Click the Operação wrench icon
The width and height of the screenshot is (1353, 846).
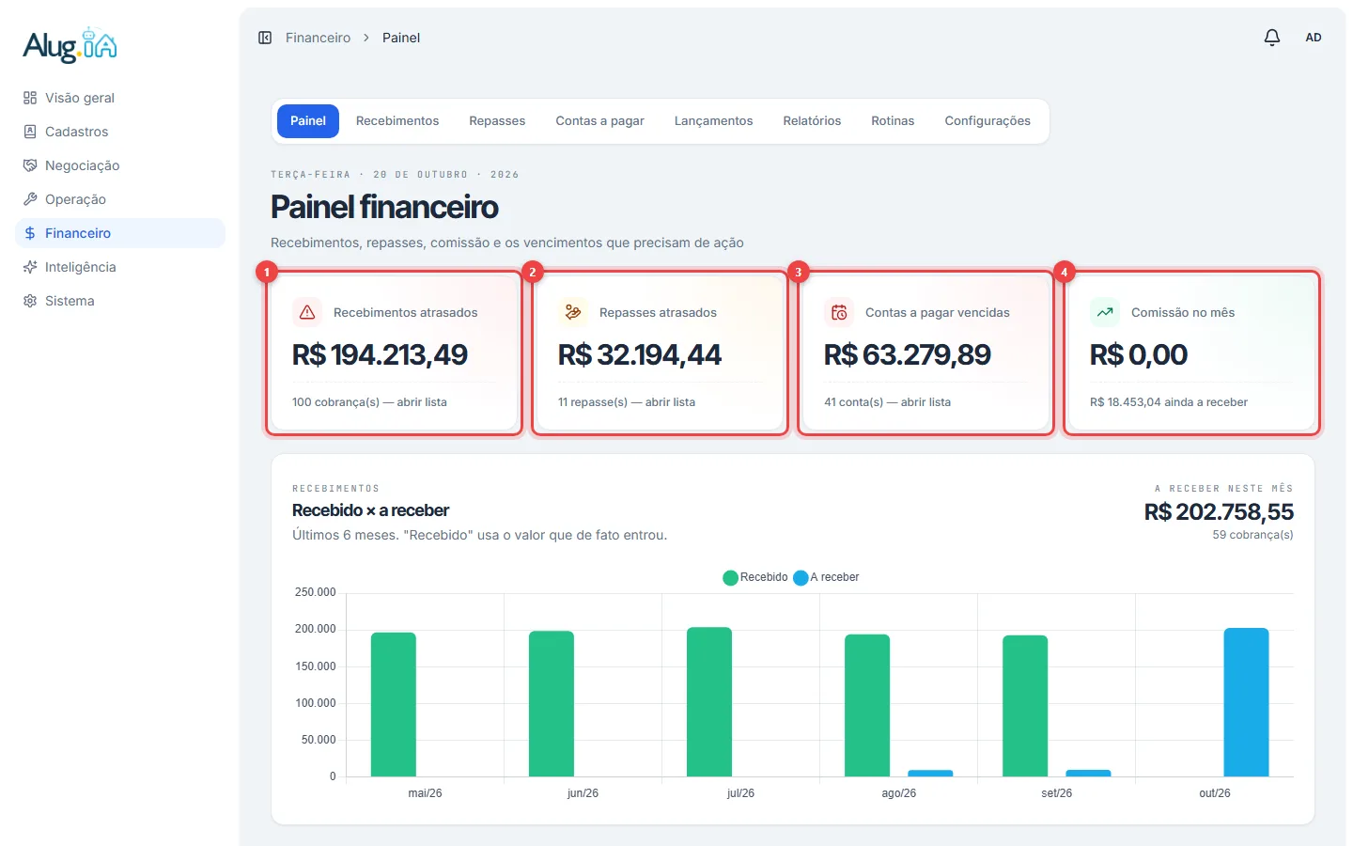pos(30,199)
